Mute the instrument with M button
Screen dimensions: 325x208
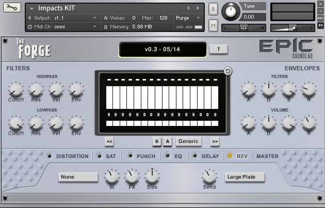(x=213, y=26)
